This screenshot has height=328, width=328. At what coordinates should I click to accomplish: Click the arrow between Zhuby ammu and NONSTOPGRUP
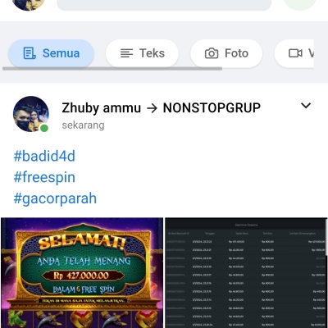click(152, 108)
